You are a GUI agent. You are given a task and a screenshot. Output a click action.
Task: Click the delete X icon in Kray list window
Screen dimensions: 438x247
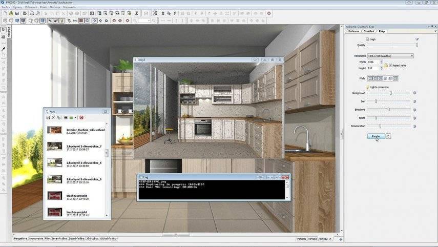pyautogui.click(x=53, y=118)
